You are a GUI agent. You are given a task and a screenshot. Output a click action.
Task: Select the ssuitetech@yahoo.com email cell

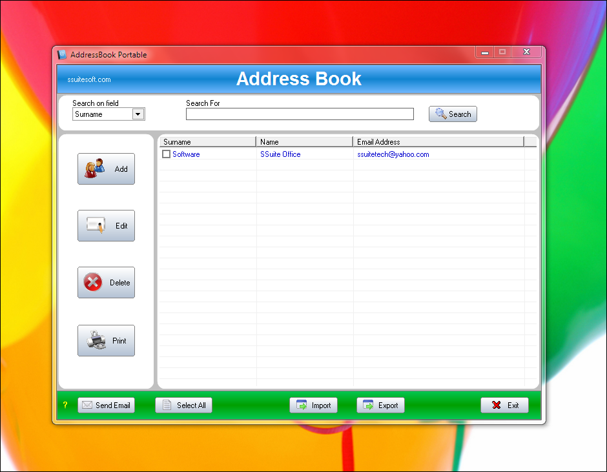393,154
